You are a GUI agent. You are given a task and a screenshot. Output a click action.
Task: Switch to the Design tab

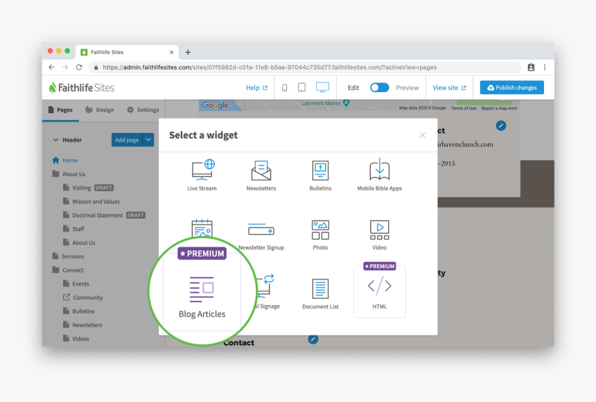[100, 110]
